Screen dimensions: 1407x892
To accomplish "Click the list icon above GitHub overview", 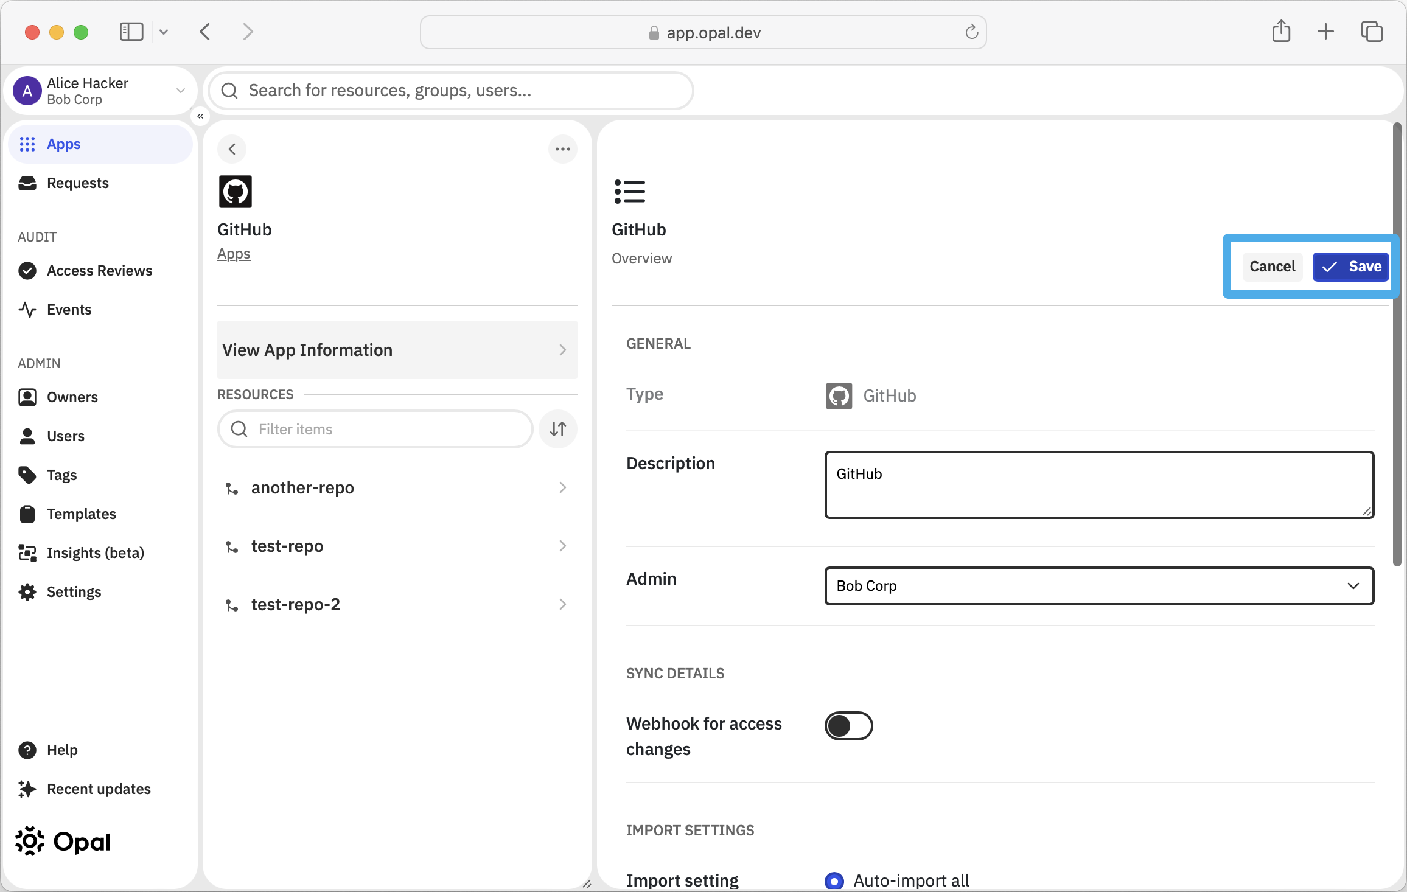I will (630, 192).
